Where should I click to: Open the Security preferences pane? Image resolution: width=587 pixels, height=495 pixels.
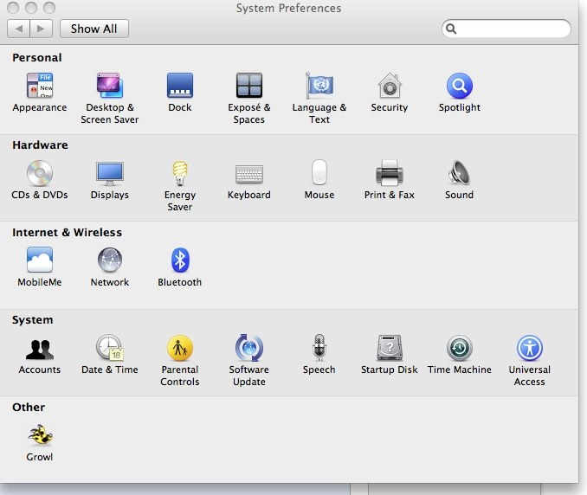click(x=389, y=87)
